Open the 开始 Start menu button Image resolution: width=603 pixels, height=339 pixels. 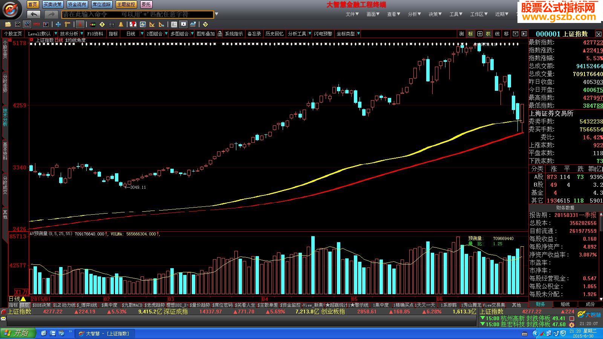[18, 333]
